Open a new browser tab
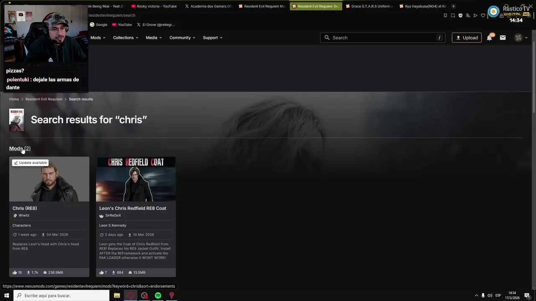This screenshot has height=301, width=536. 454,6
